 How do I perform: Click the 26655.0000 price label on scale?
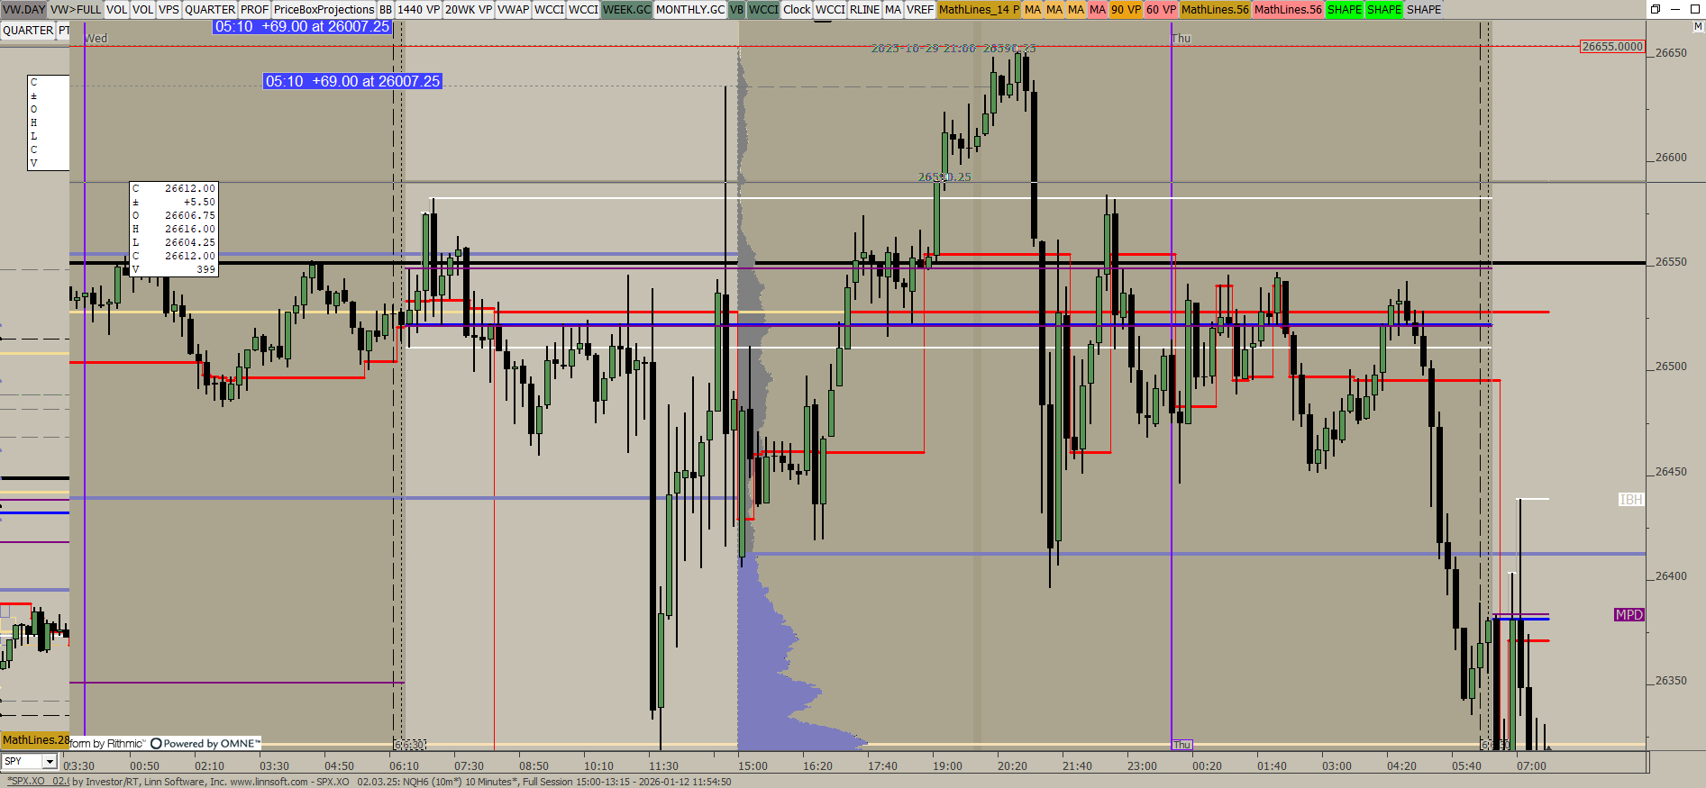pyautogui.click(x=1612, y=47)
